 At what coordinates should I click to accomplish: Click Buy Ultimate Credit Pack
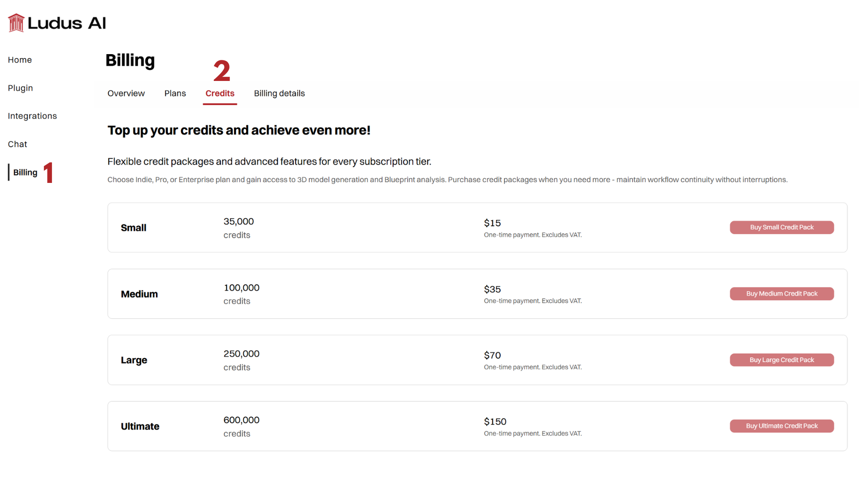pos(782,426)
